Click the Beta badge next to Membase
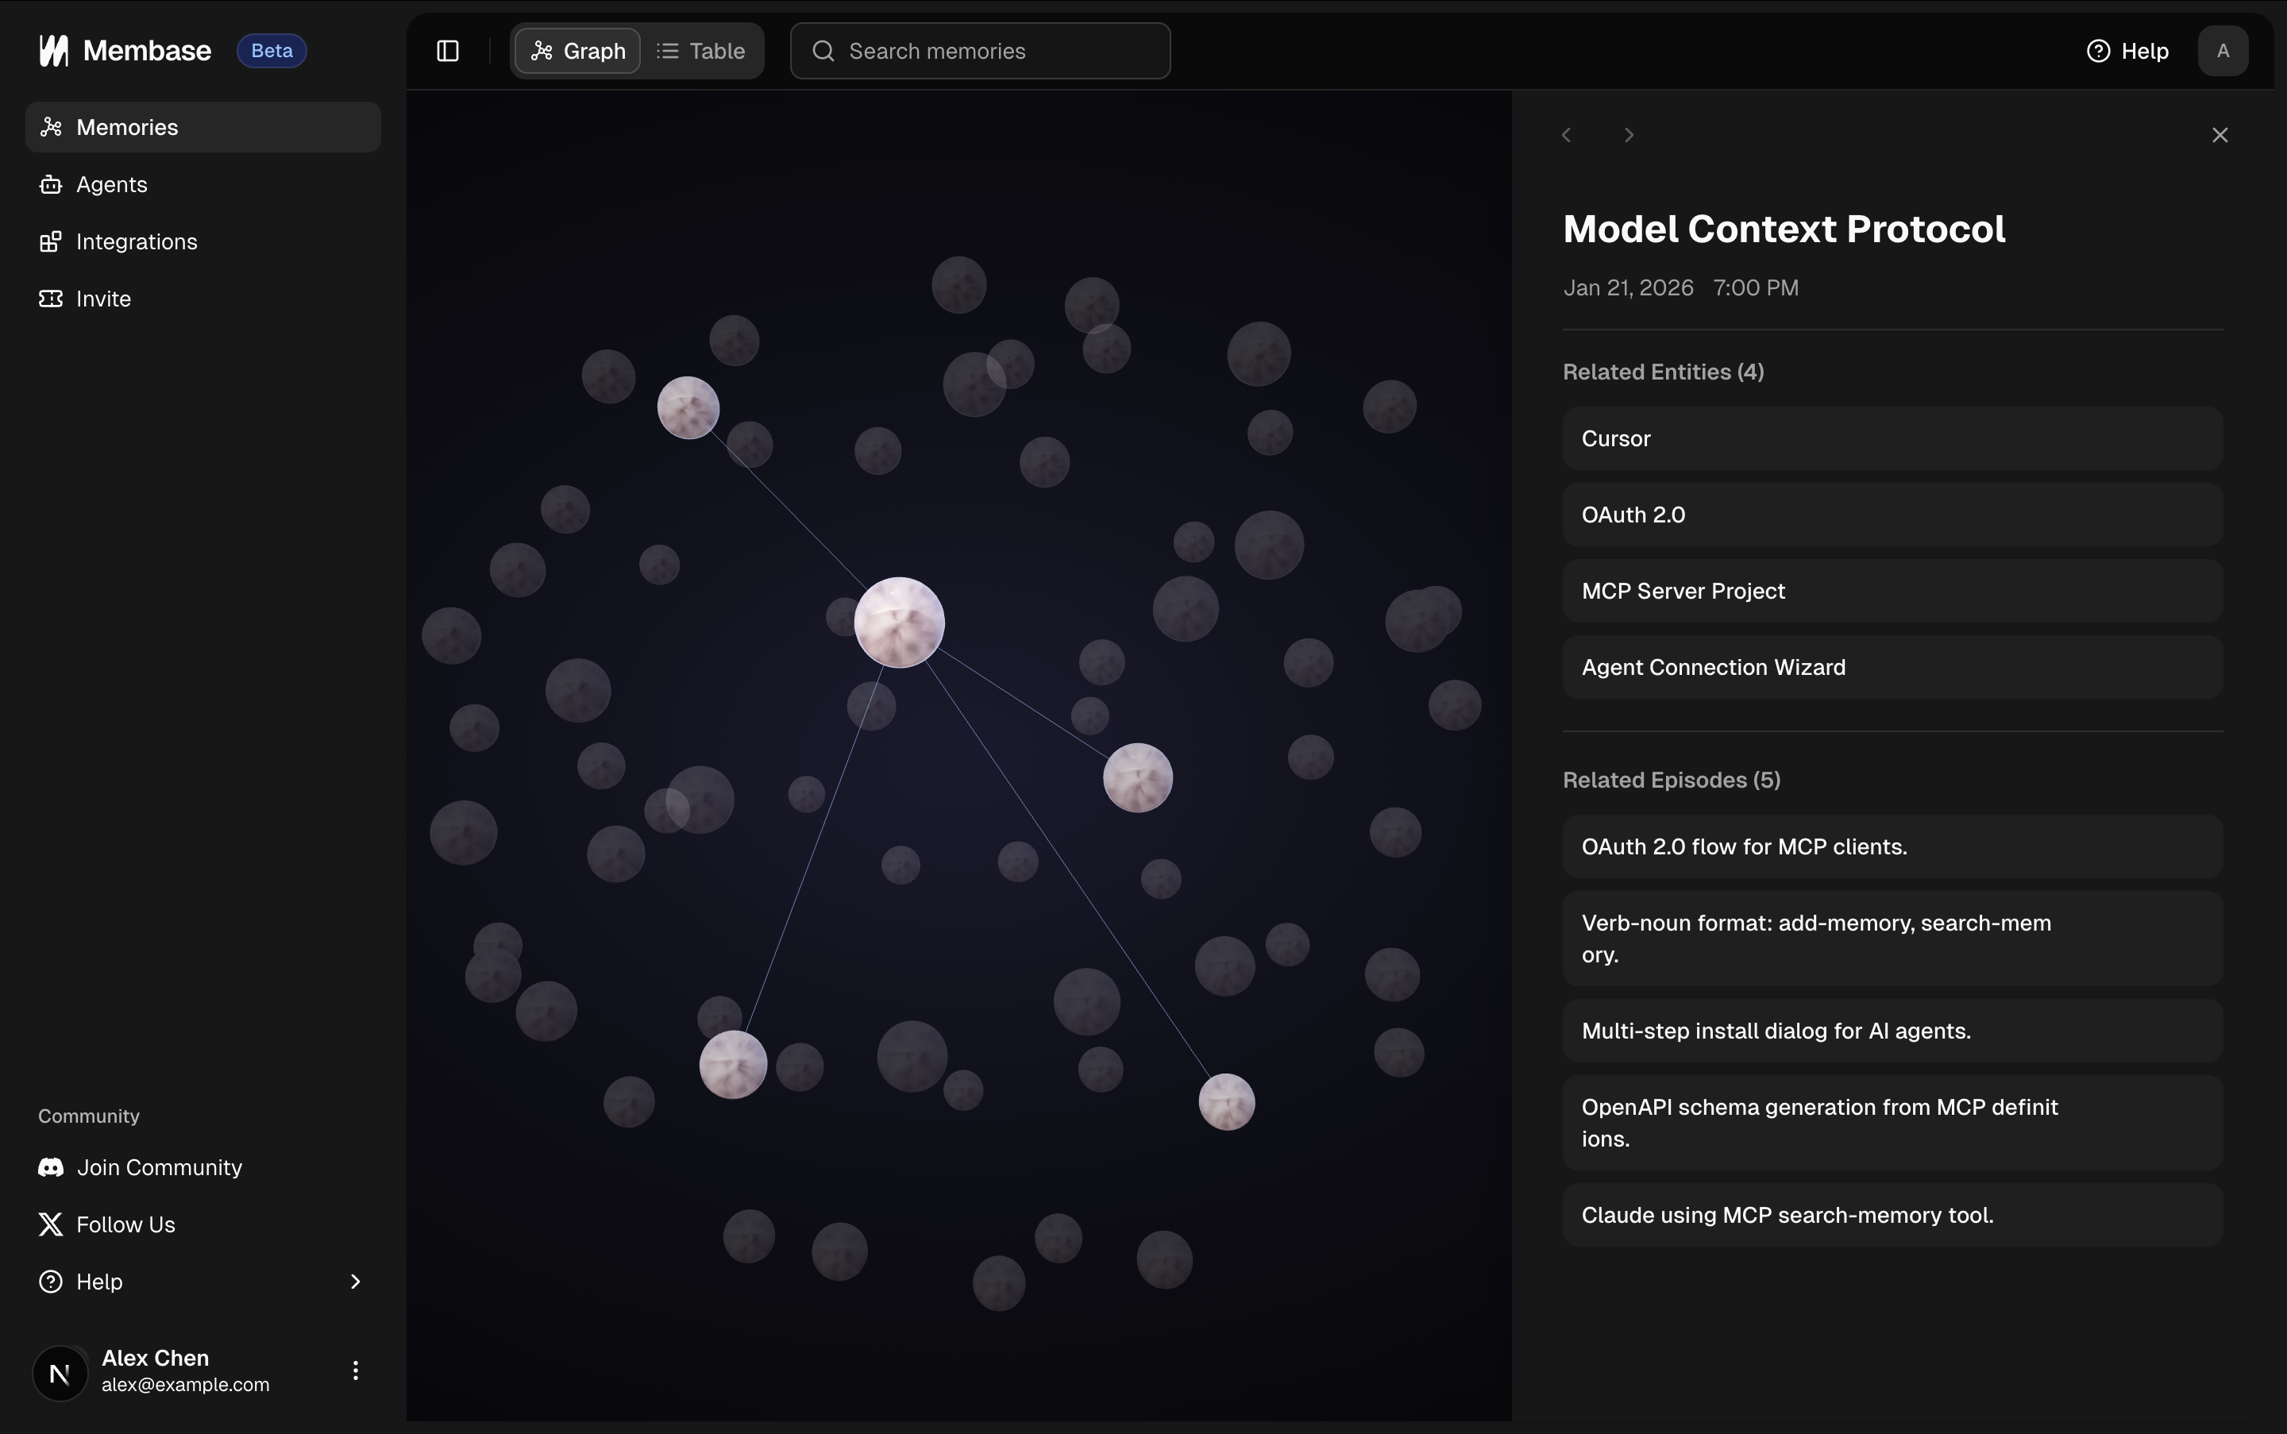 272,50
